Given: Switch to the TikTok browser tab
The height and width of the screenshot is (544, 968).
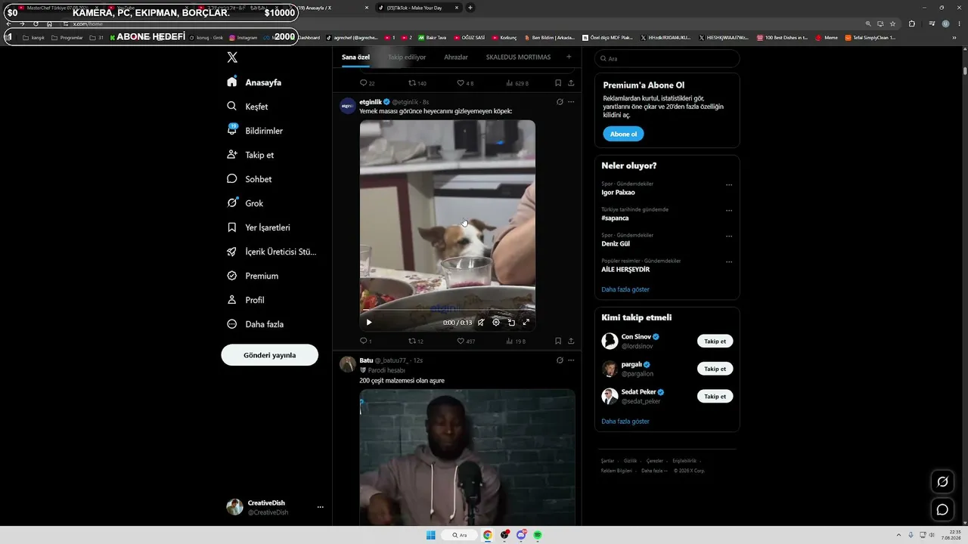Looking at the screenshot, I should click(x=418, y=8).
